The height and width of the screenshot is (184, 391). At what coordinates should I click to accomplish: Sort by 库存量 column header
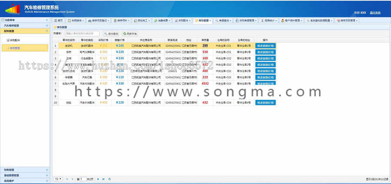click(x=205, y=40)
